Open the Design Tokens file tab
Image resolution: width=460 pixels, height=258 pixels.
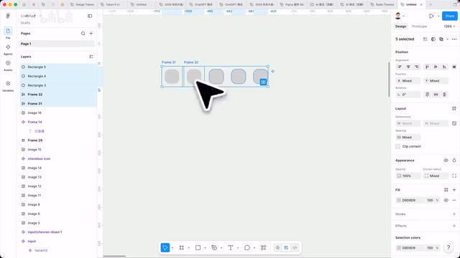[83, 5]
